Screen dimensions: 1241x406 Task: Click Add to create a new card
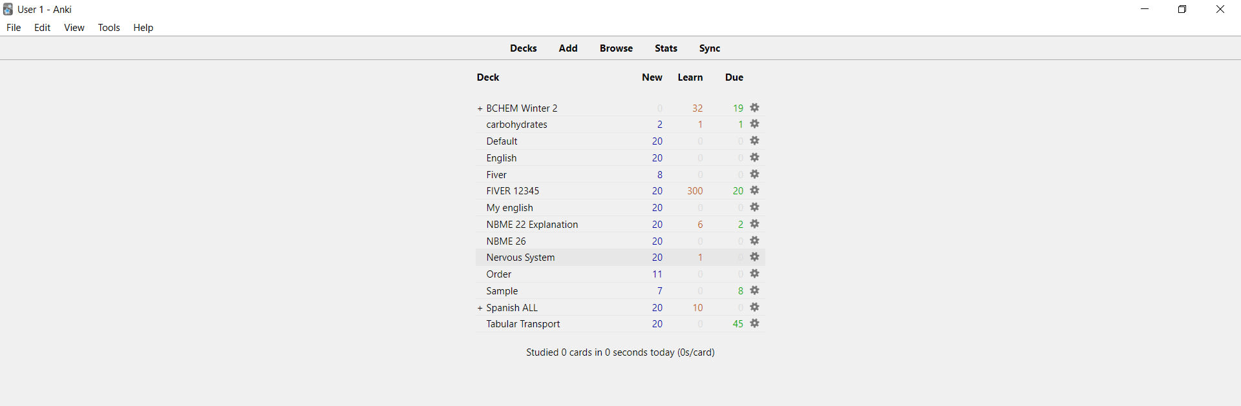(x=567, y=48)
